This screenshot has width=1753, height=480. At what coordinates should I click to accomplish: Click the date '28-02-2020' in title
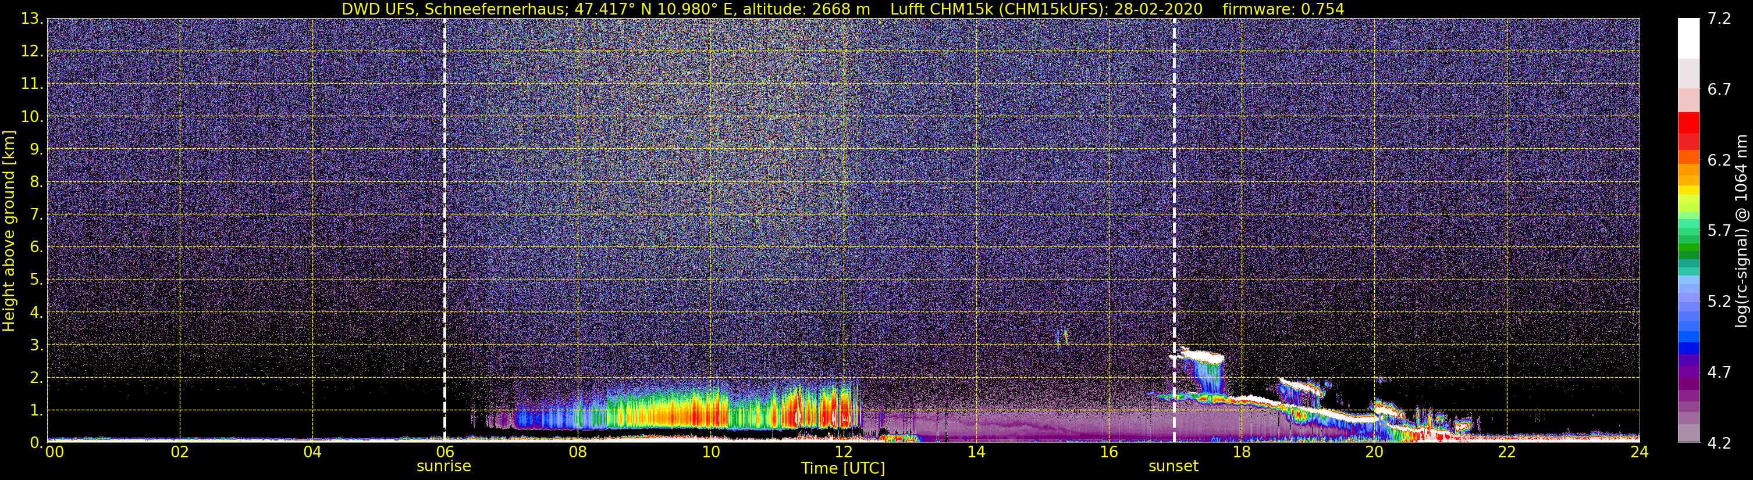(1159, 9)
